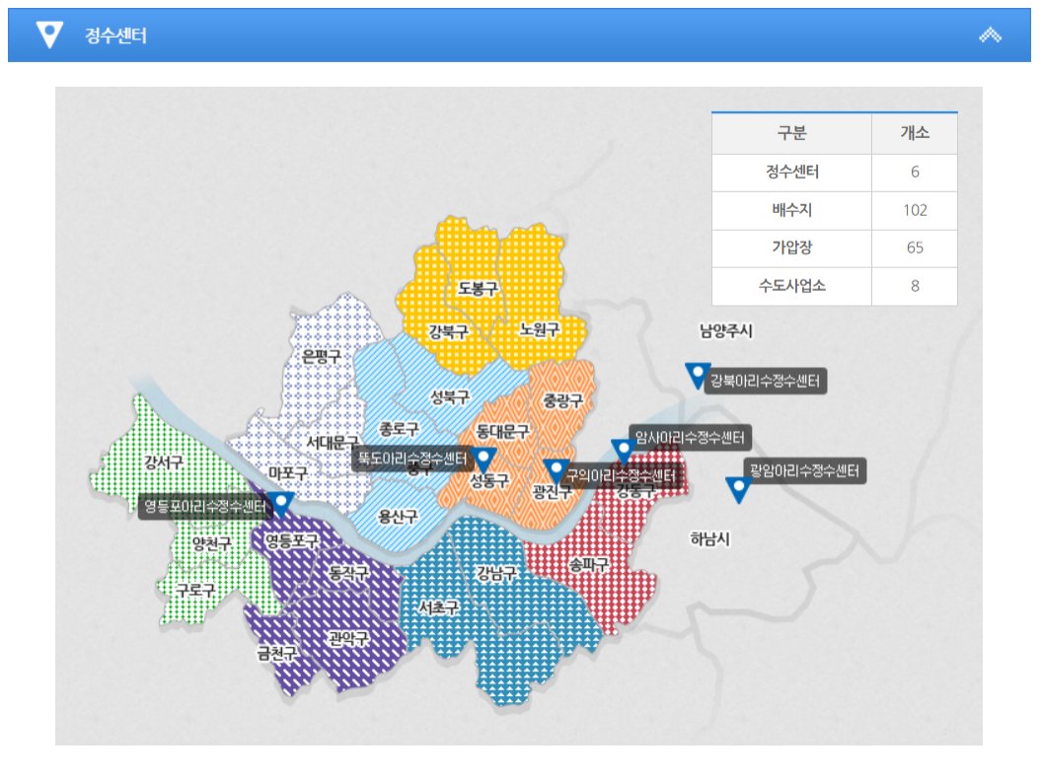Click the 뚝도아리수정수센터 pin marker

tap(484, 460)
